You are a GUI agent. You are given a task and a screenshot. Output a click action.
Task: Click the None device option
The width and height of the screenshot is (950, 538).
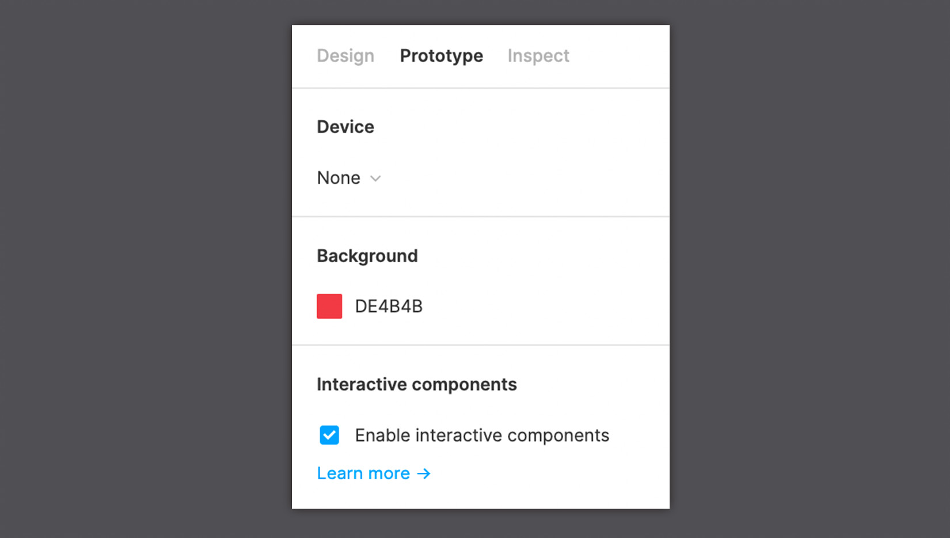point(339,178)
